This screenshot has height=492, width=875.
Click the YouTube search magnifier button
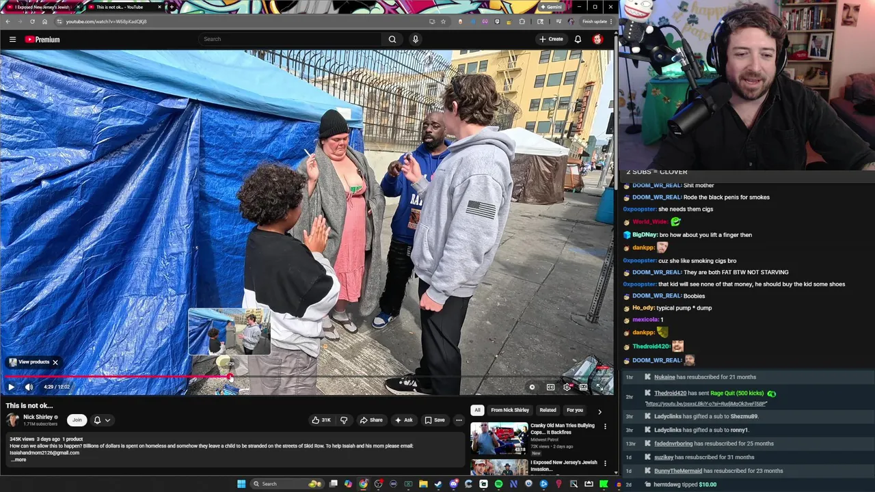[392, 39]
